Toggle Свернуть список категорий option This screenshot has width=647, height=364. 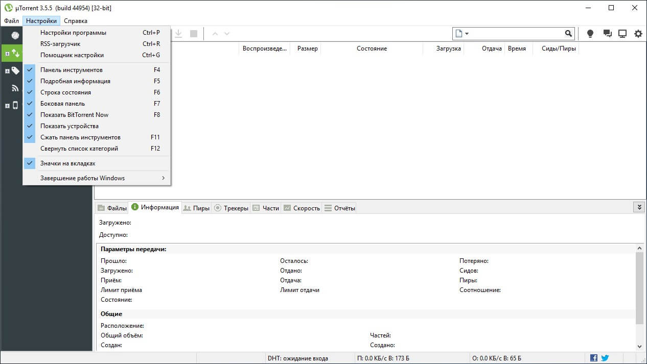[97, 149]
